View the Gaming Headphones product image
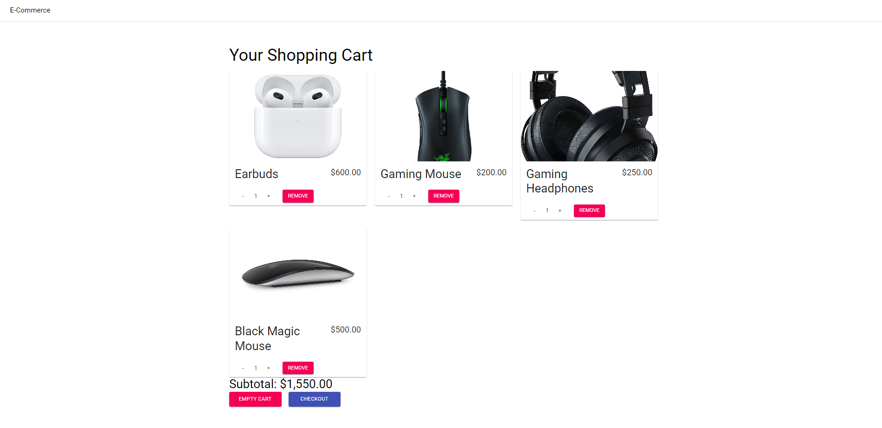882x428 pixels. [589, 116]
